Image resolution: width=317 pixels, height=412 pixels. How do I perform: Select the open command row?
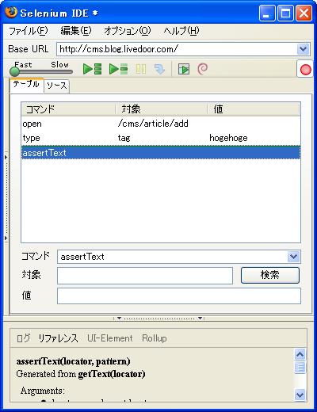pyautogui.click(x=161, y=124)
